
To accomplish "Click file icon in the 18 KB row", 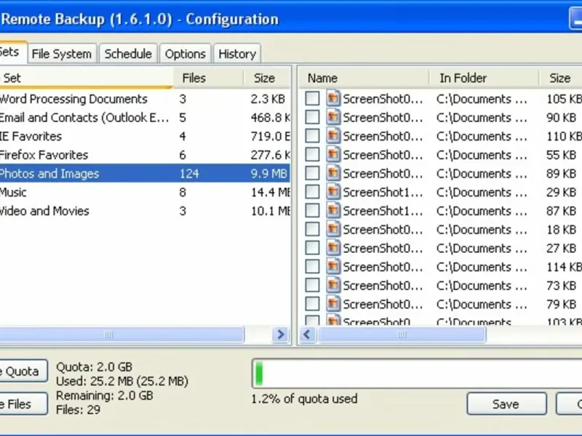I will (x=333, y=229).
